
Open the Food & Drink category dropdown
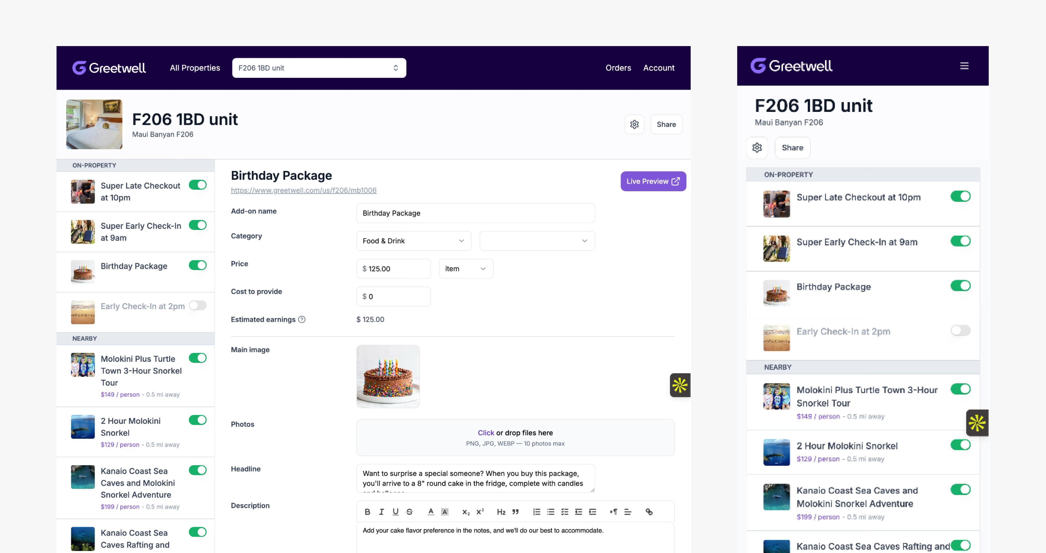(413, 241)
